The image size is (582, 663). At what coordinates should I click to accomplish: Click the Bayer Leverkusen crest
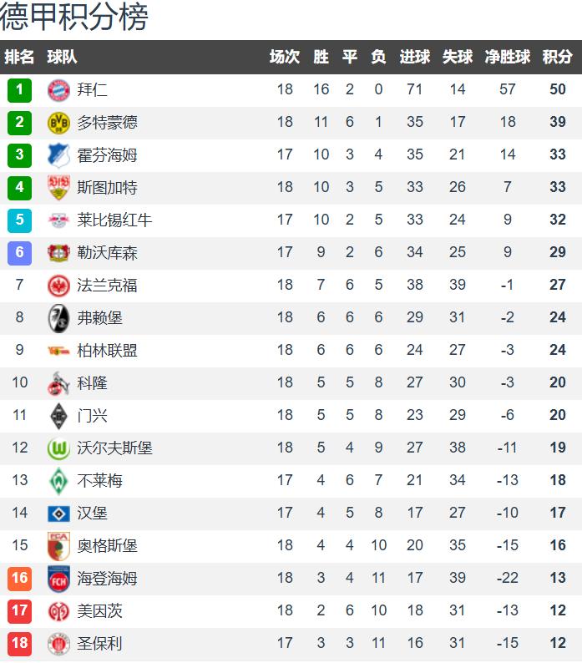coord(58,253)
